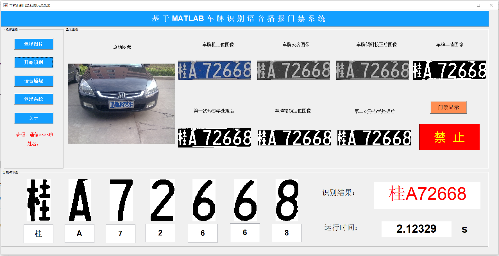Maximize the window
Viewport: 499px width, 256px height.
478,5
